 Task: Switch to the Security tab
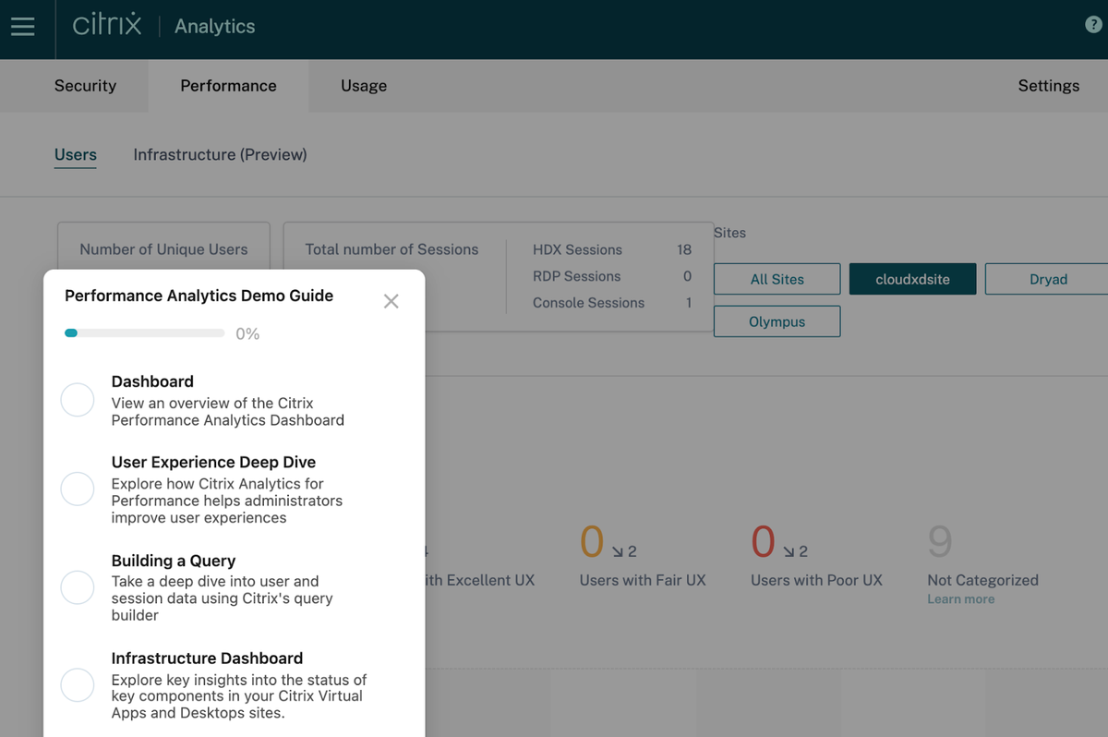85,86
